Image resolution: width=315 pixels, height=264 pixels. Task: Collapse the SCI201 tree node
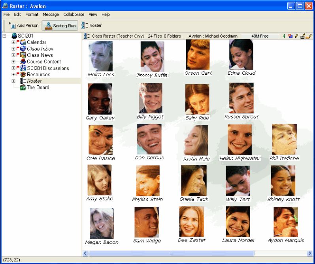[x=4, y=36]
